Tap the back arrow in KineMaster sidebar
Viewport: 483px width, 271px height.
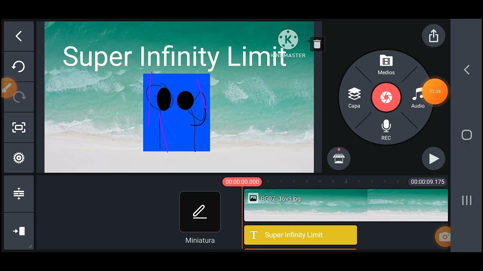[x=18, y=36]
